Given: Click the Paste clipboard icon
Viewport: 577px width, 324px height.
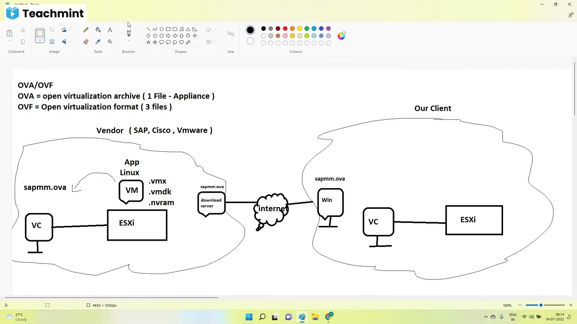Looking at the screenshot, I should point(9,33).
